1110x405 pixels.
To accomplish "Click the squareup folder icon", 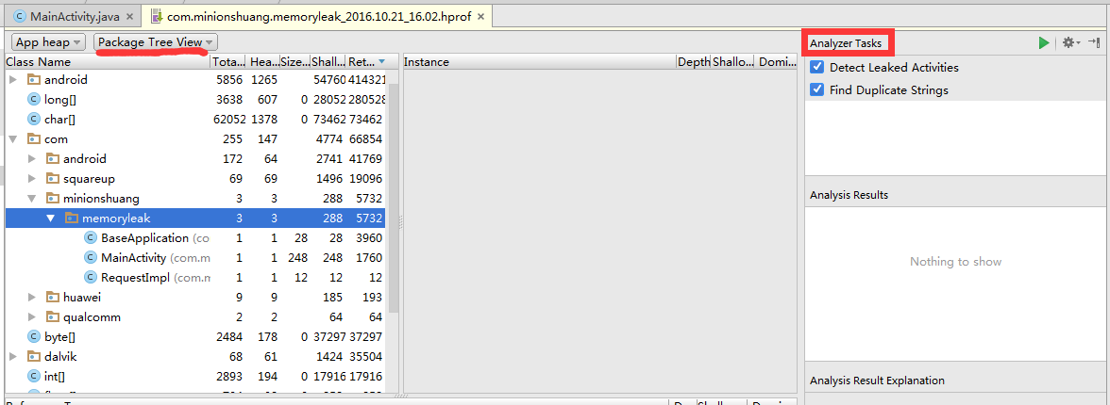I will [53, 179].
